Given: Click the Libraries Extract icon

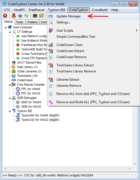Looking at the screenshot, I should click(x=51, y=80).
